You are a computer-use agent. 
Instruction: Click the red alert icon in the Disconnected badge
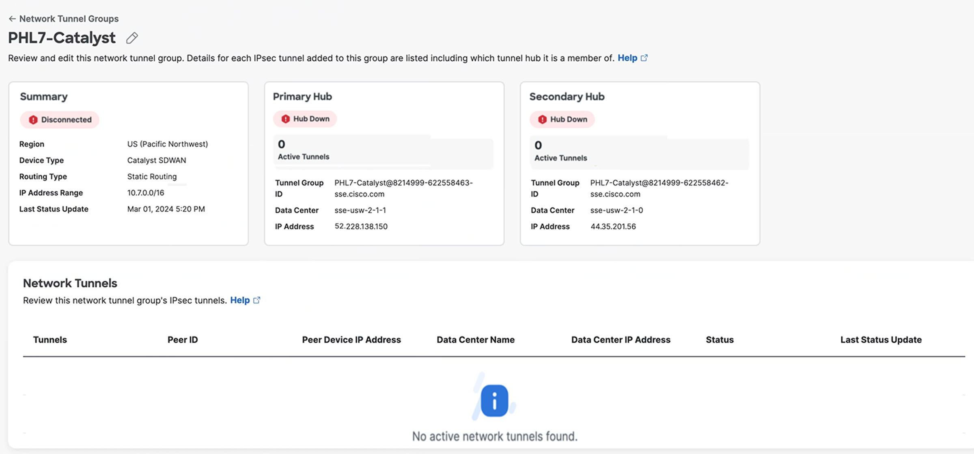tap(33, 120)
